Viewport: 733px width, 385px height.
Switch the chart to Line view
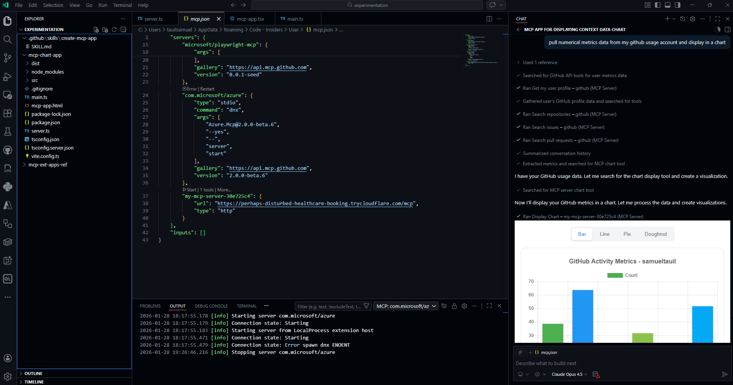[x=605, y=234]
